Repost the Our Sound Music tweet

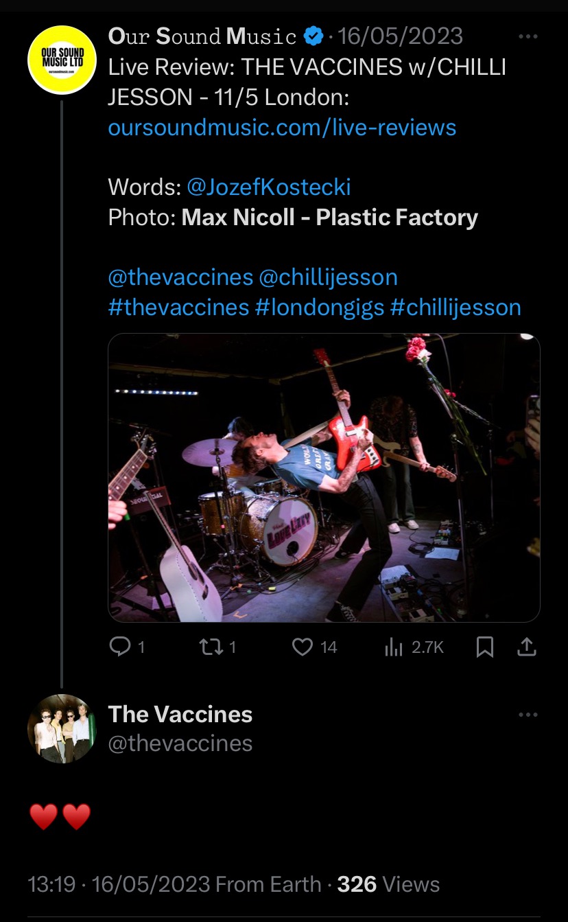point(209,647)
